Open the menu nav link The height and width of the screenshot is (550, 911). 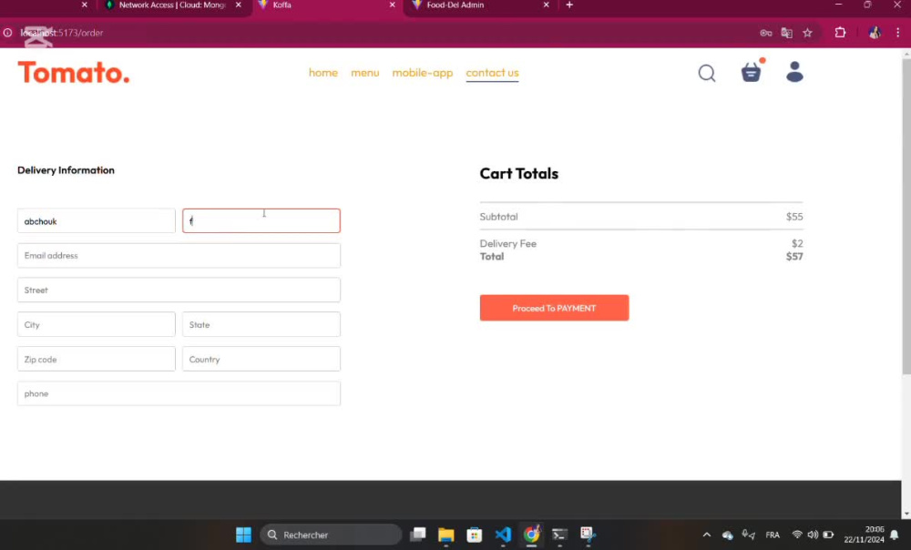(365, 73)
